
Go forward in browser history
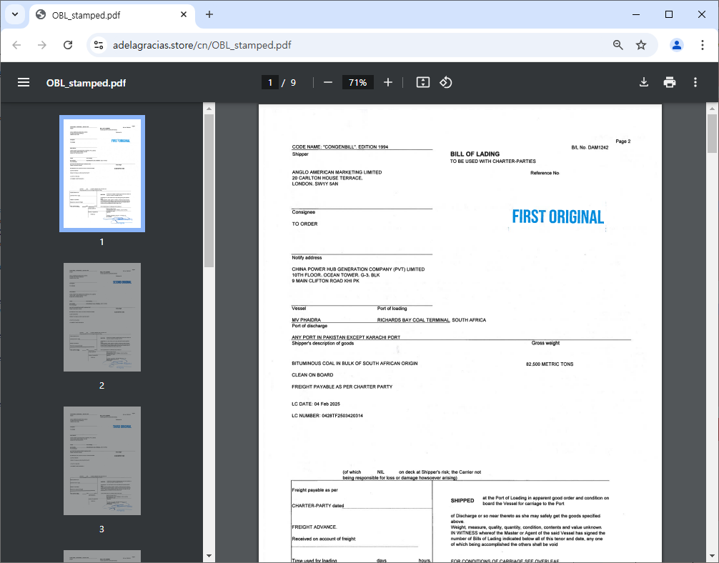point(41,45)
